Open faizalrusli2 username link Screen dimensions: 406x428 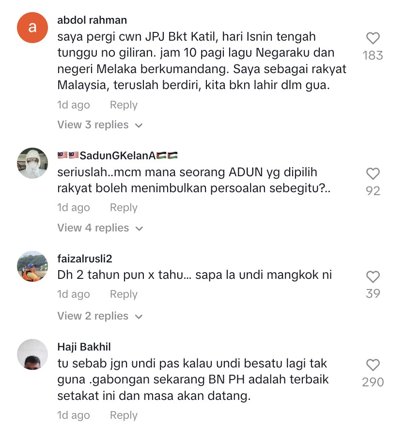(x=85, y=259)
